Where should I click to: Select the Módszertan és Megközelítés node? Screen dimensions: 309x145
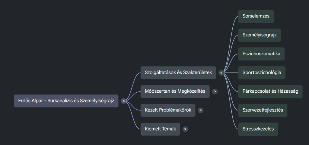[175, 91]
